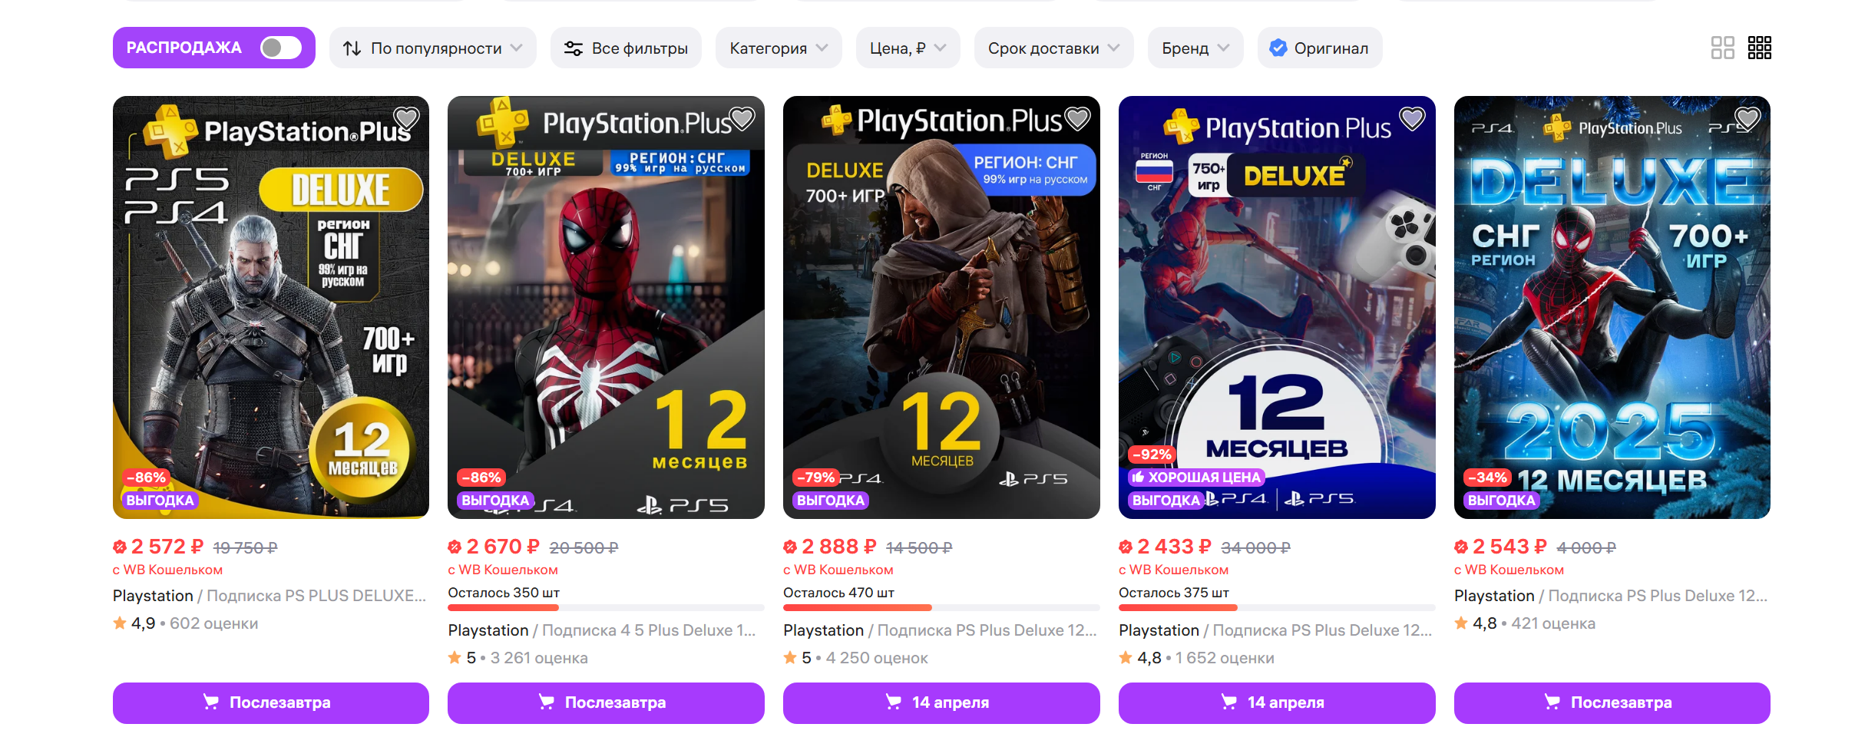This screenshot has width=1855, height=747.
Task: Open the Срок доставки dropdown
Action: pyautogui.click(x=1053, y=48)
